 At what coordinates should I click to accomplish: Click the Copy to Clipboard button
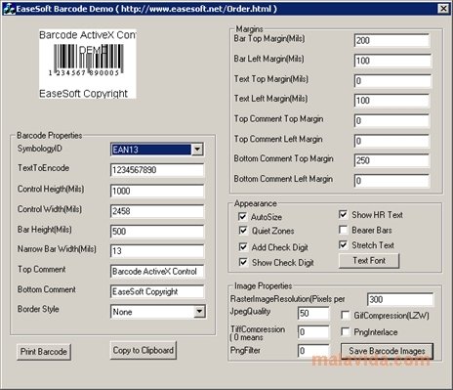click(x=144, y=350)
